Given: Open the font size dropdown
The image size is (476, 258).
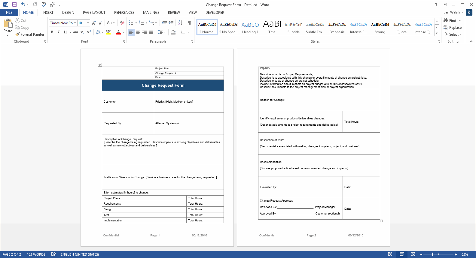Looking at the screenshot, I should (88, 23).
